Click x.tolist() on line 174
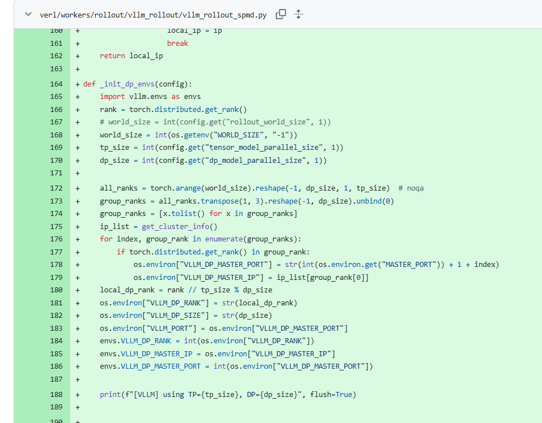This screenshot has height=423, width=542. point(184,214)
